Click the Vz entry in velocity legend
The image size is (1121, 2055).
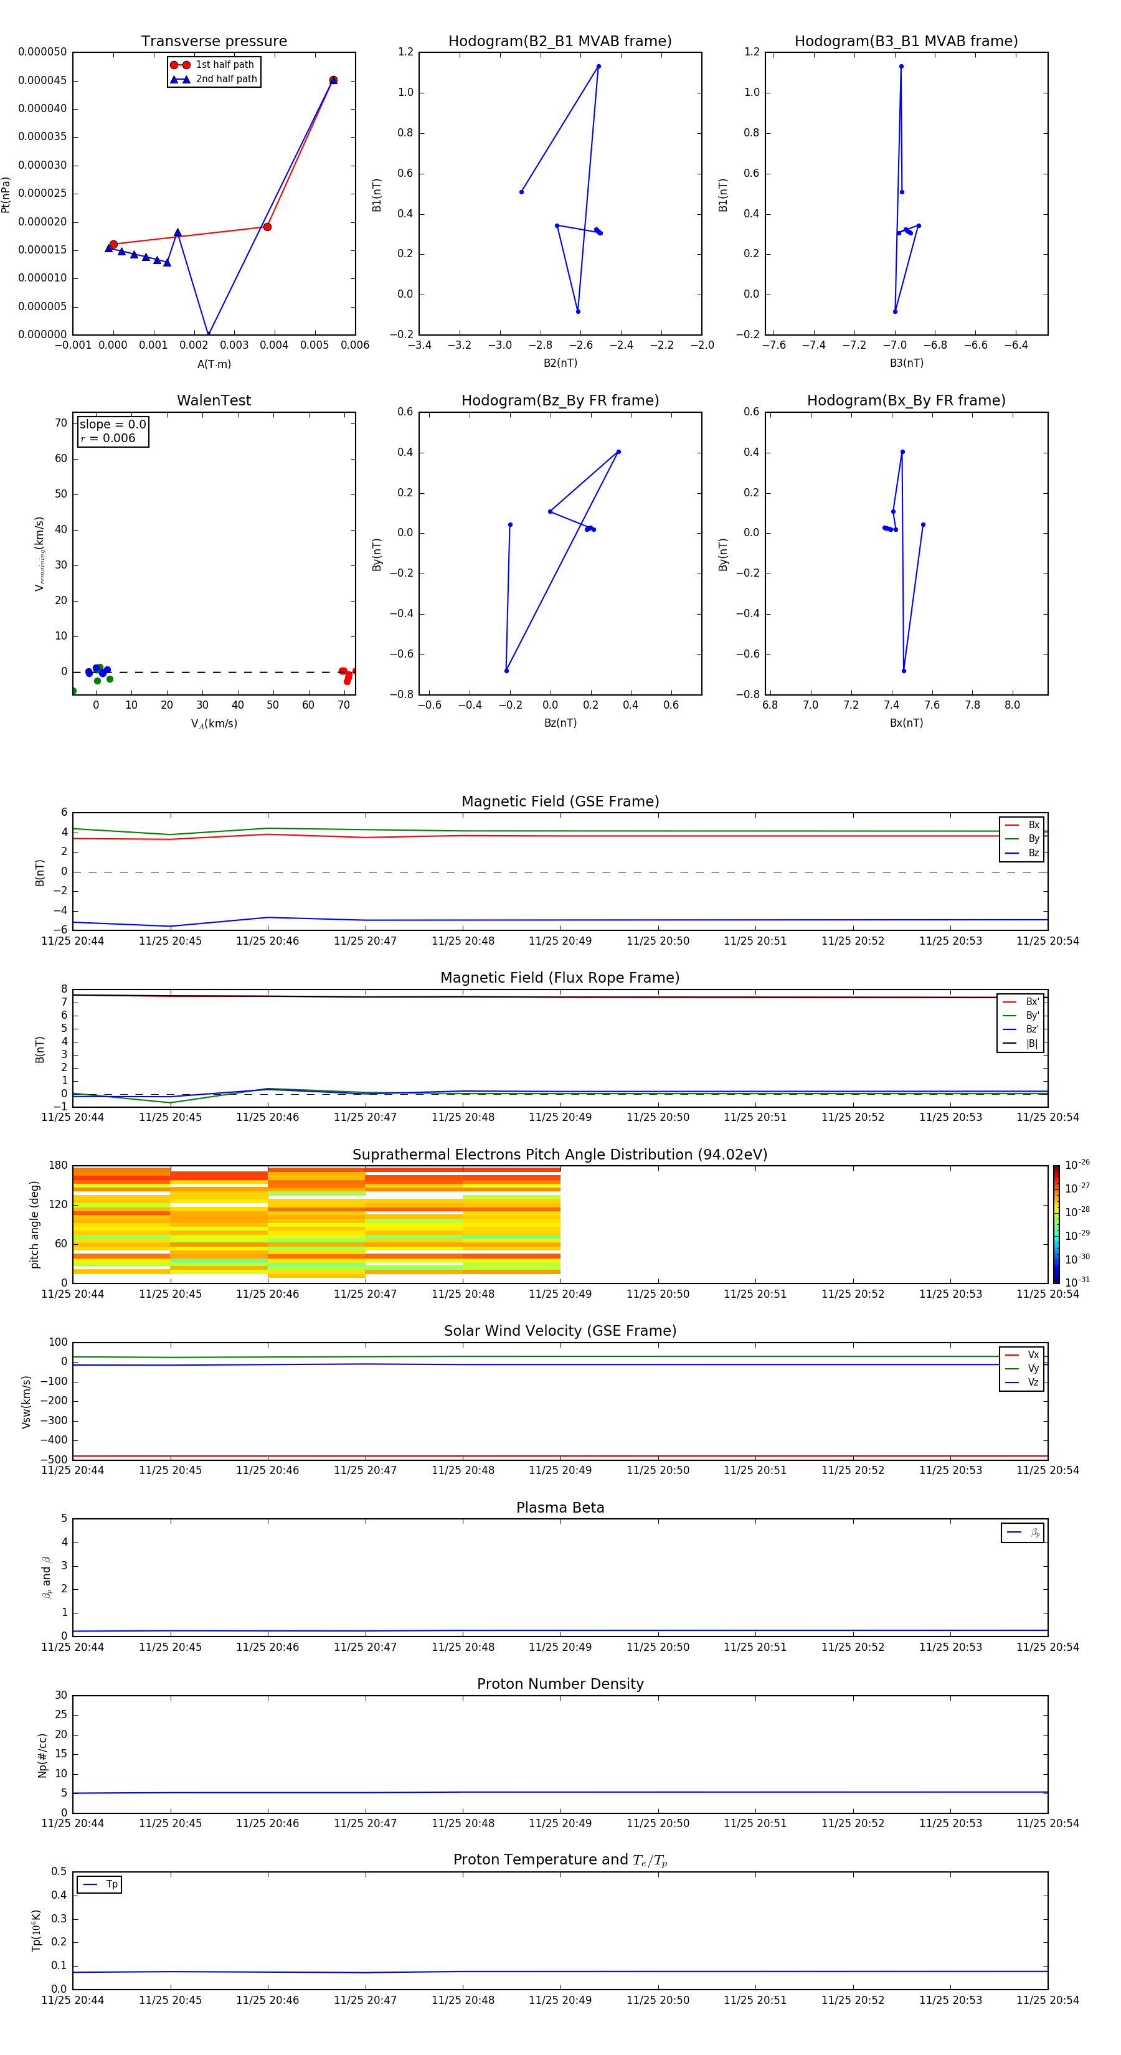tap(1022, 1382)
